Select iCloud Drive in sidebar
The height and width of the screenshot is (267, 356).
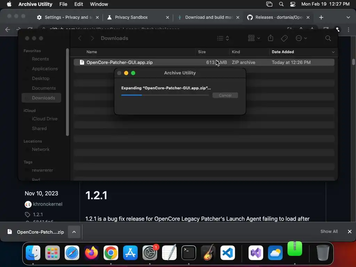tap(44, 119)
